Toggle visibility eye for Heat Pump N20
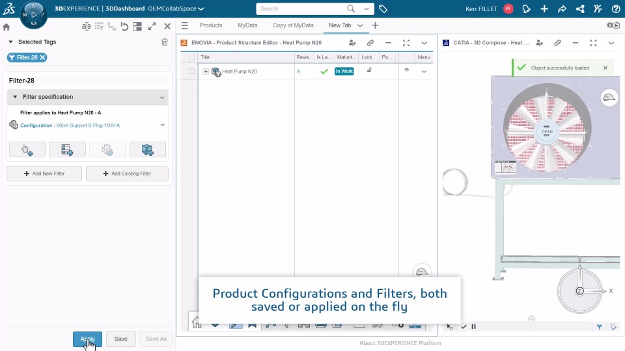This screenshot has height=351, width=625. pyautogui.click(x=406, y=70)
